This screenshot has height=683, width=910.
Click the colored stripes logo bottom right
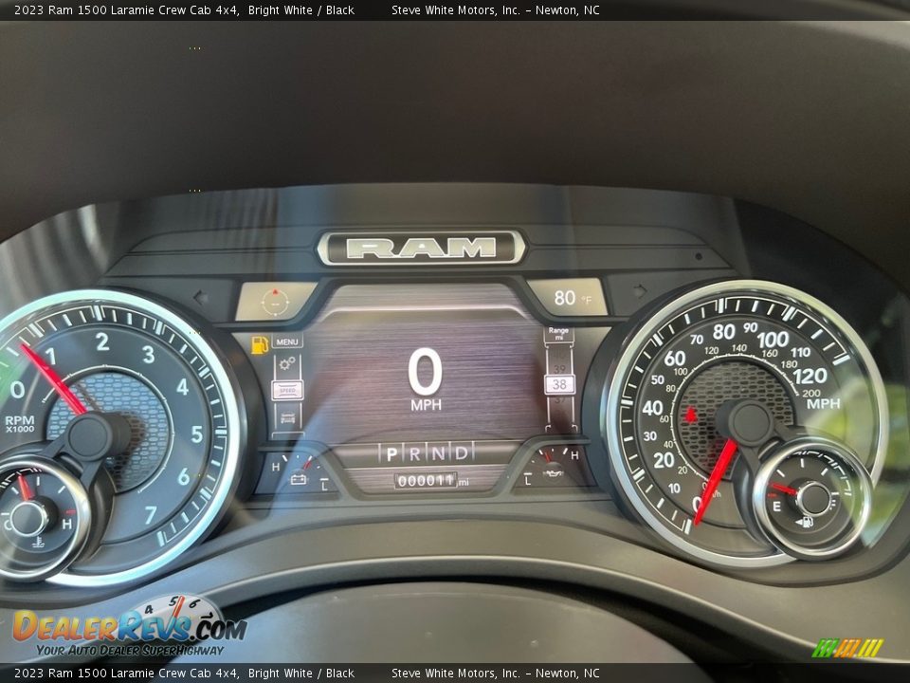pyautogui.click(x=847, y=648)
